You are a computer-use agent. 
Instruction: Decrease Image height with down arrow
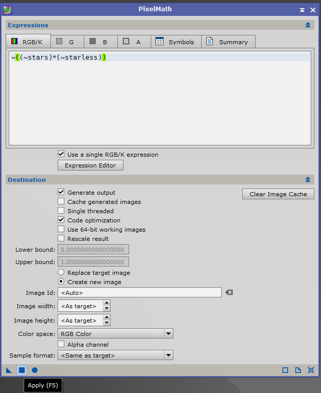pyautogui.click(x=106, y=323)
